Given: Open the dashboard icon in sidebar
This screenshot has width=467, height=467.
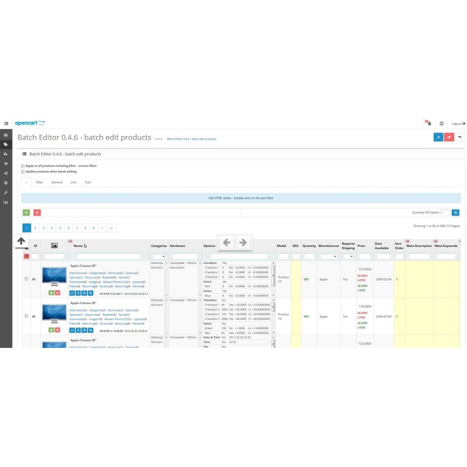Looking at the screenshot, I should click(6, 134).
